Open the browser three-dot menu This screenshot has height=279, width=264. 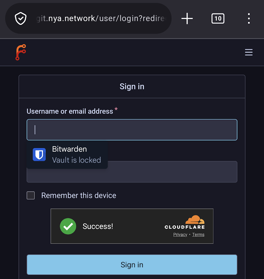249,18
